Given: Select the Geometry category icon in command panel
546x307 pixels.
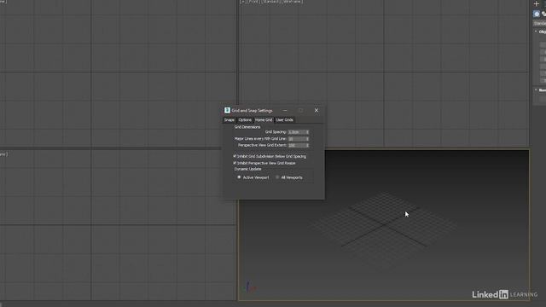Looking at the screenshot, I should point(537,14).
